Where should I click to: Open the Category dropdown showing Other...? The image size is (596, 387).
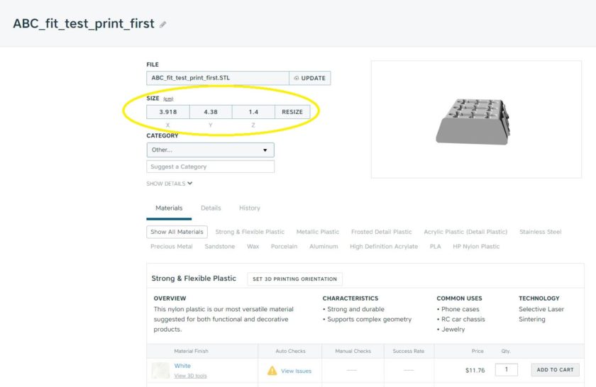tap(210, 150)
